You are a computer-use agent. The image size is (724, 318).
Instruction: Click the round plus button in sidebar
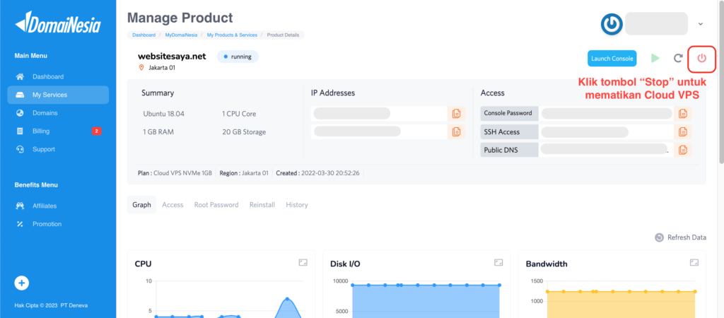(x=22, y=283)
